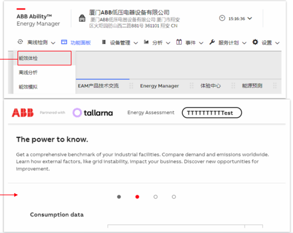Click the offline detection icon in navbar
The width and height of the screenshot is (293, 233).
20,42
